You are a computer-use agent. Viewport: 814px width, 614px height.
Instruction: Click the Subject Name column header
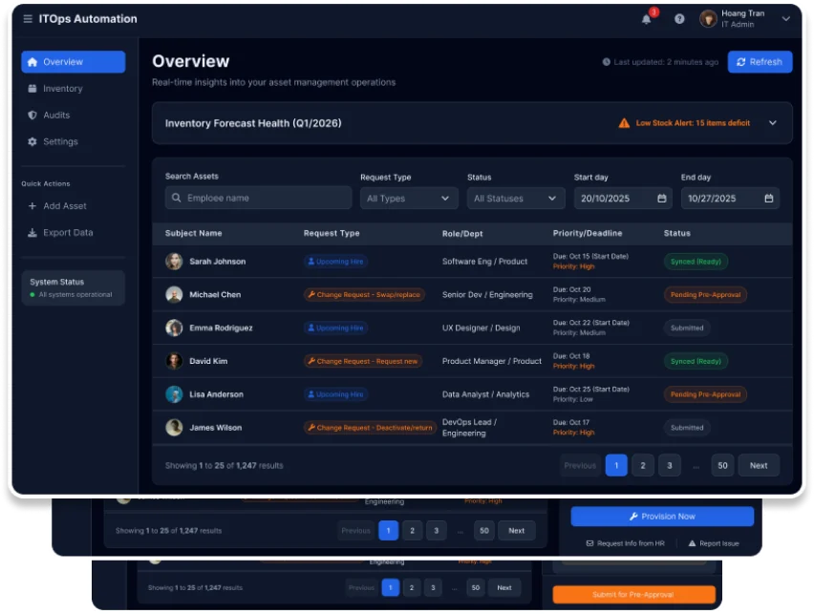193,233
